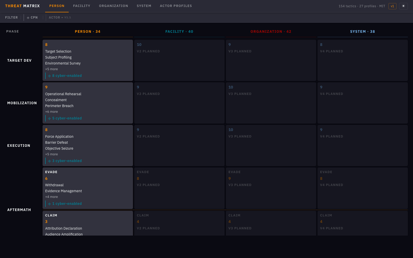Open the Attribution Declaration tactic
Image resolution: width=413 pixels, height=258 pixels.
point(63,228)
